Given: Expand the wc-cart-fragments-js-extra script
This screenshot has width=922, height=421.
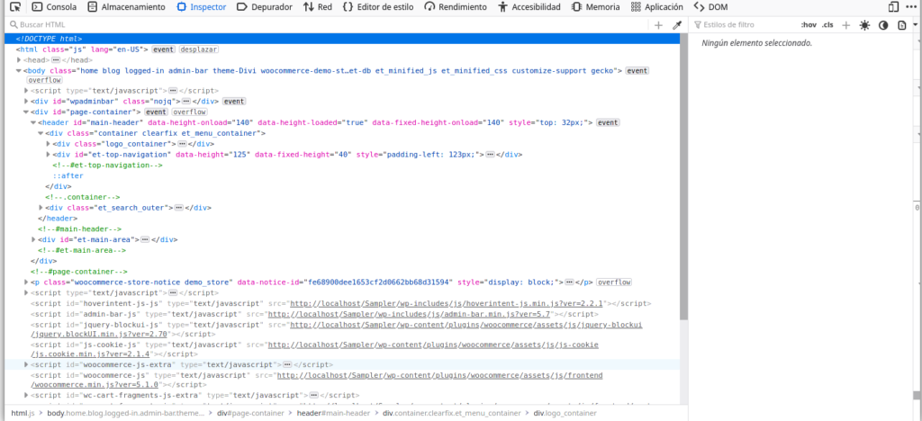Looking at the screenshot, I should tap(26, 395).
